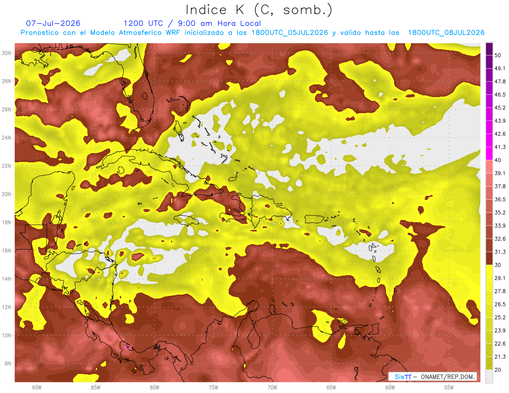Viewport: 509px width, 393px height.
Task: Pick the salmon legend swatch between 39.1 and 40
Action: pos(489,167)
